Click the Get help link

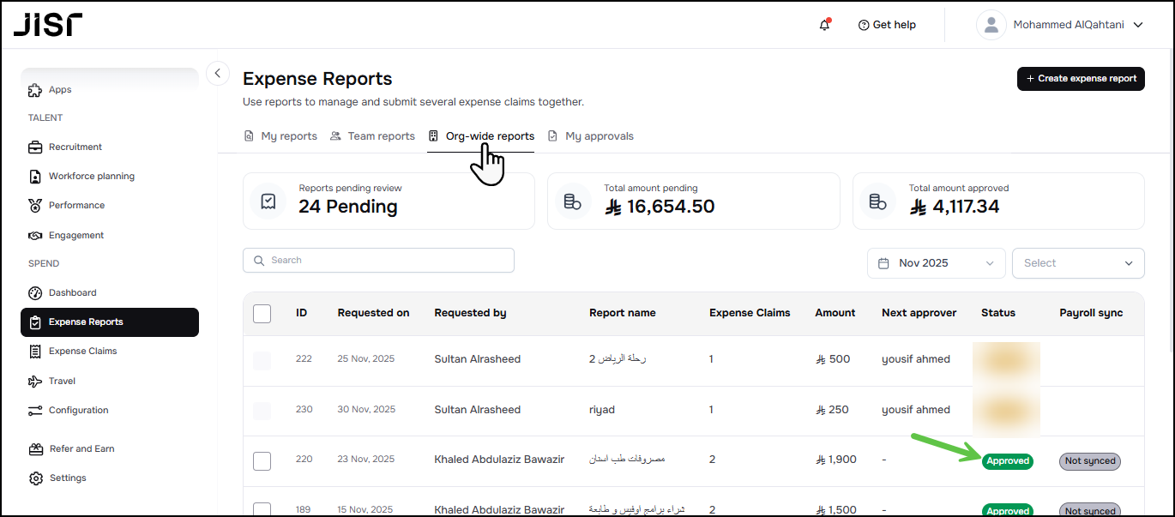(x=887, y=25)
